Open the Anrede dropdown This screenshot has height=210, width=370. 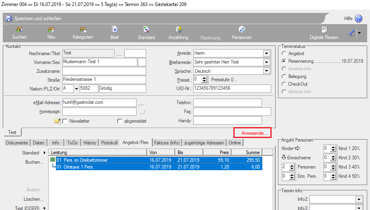pyautogui.click(x=267, y=53)
